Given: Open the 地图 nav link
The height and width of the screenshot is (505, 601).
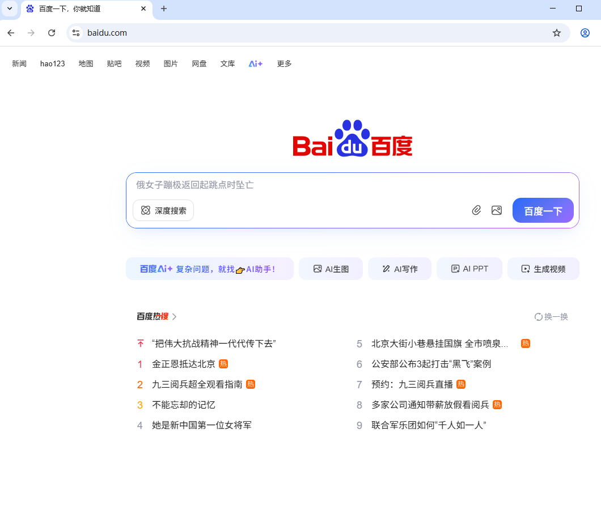Looking at the screenshot, I should [x=86, y=63].
